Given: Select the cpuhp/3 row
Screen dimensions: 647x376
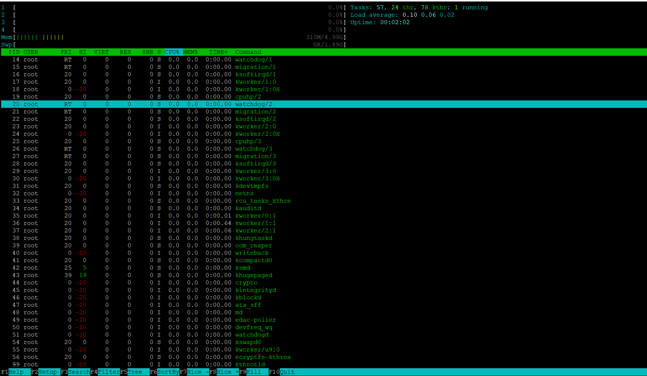Looking at the screenshot, I should (324, 141).
